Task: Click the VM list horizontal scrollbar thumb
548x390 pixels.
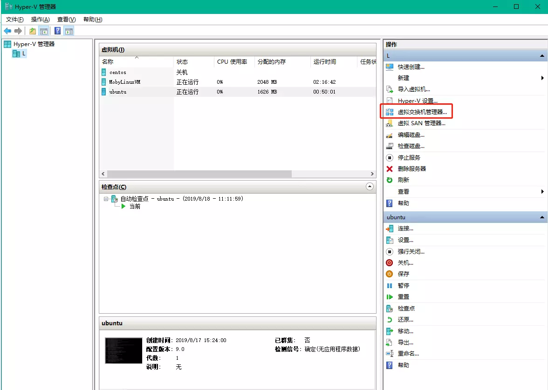Action: click(x=199, y=174)
